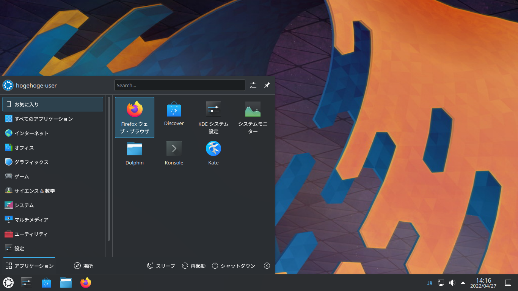Launch Firefox from the favorites grid
Screen dimensions: 518x291
point(135,117)
